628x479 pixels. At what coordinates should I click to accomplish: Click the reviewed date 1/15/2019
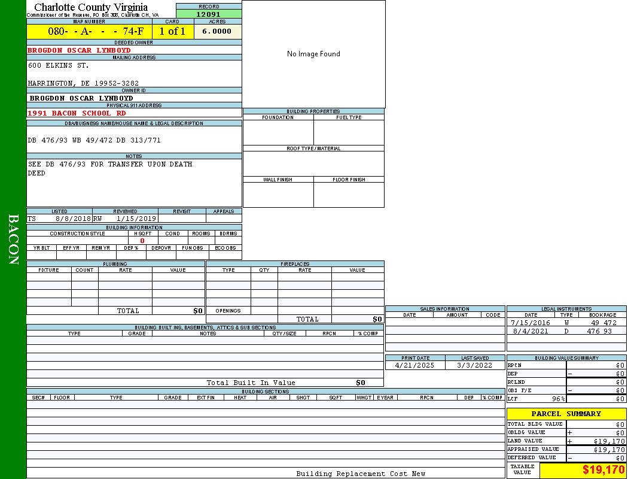[136, 219]
